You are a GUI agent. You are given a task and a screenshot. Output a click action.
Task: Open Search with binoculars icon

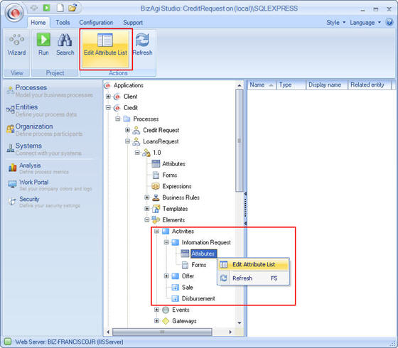click(x=65, y=45)
